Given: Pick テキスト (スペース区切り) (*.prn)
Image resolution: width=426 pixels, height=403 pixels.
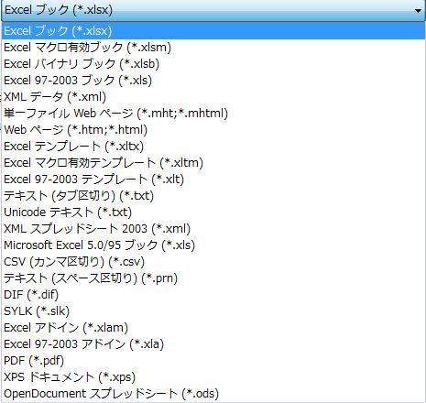Looking at the screenshot, I should click(213, 278).
